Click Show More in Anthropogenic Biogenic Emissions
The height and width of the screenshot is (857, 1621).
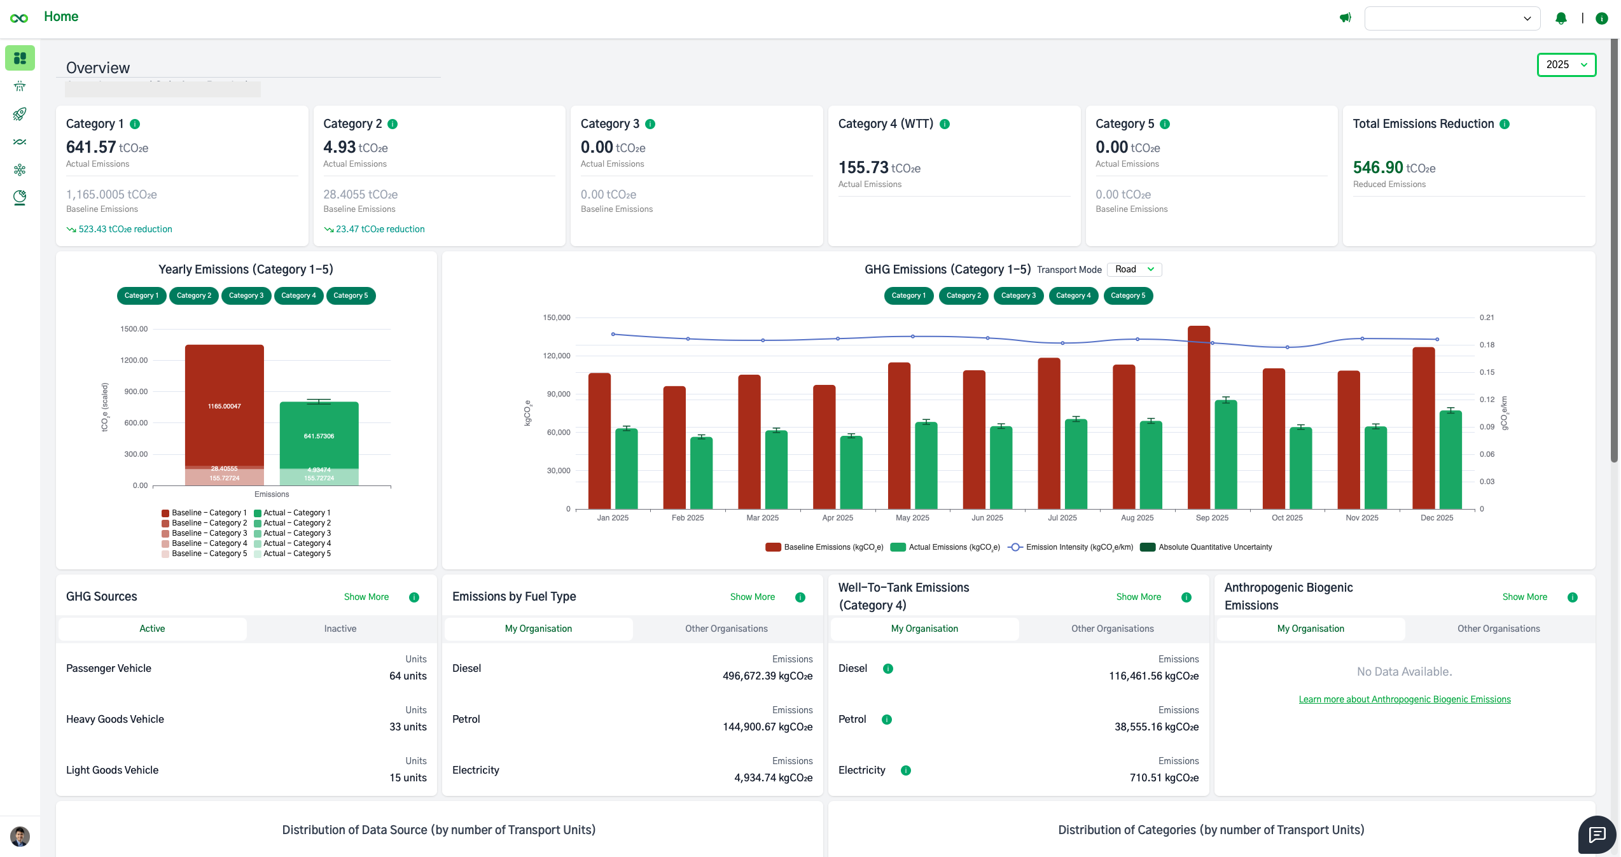[1525, 597]
